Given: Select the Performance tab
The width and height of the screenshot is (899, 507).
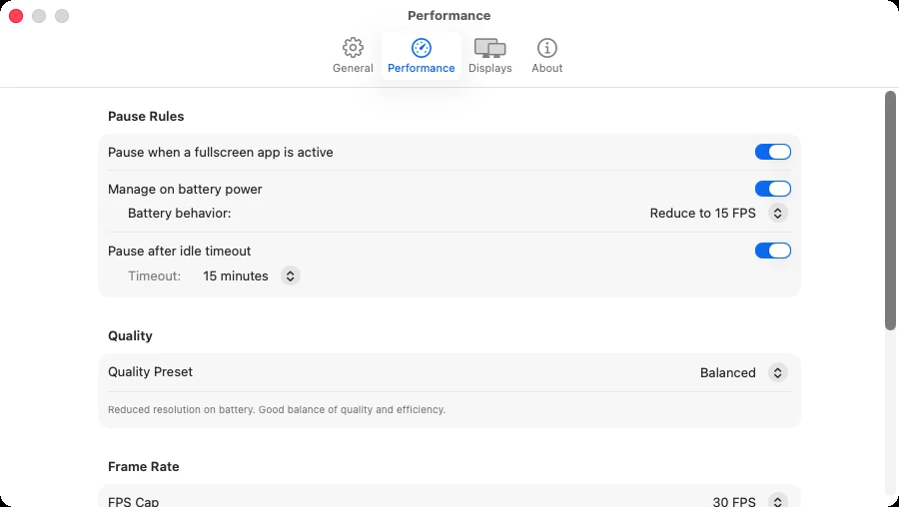Looking at the screenshot, I should (421, 56).
